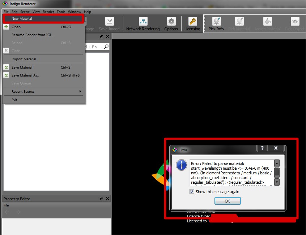Close the Property Editor panel

click(x=107, y=199)
